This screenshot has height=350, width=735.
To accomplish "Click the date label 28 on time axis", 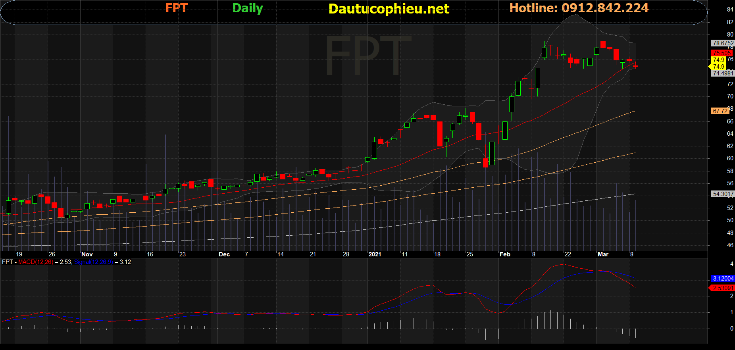I will [346, 254].
